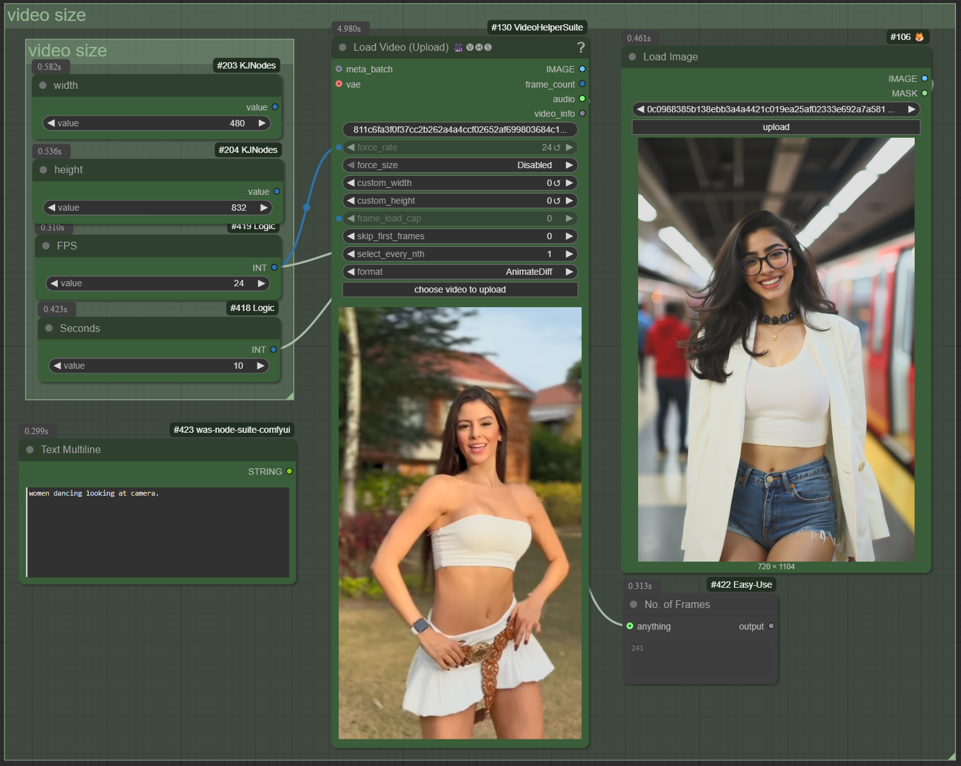Image resolution: width=961 pixels, height=766 pixels.
Task: Click the FPS node's INT output port
Action: [274, 268]
